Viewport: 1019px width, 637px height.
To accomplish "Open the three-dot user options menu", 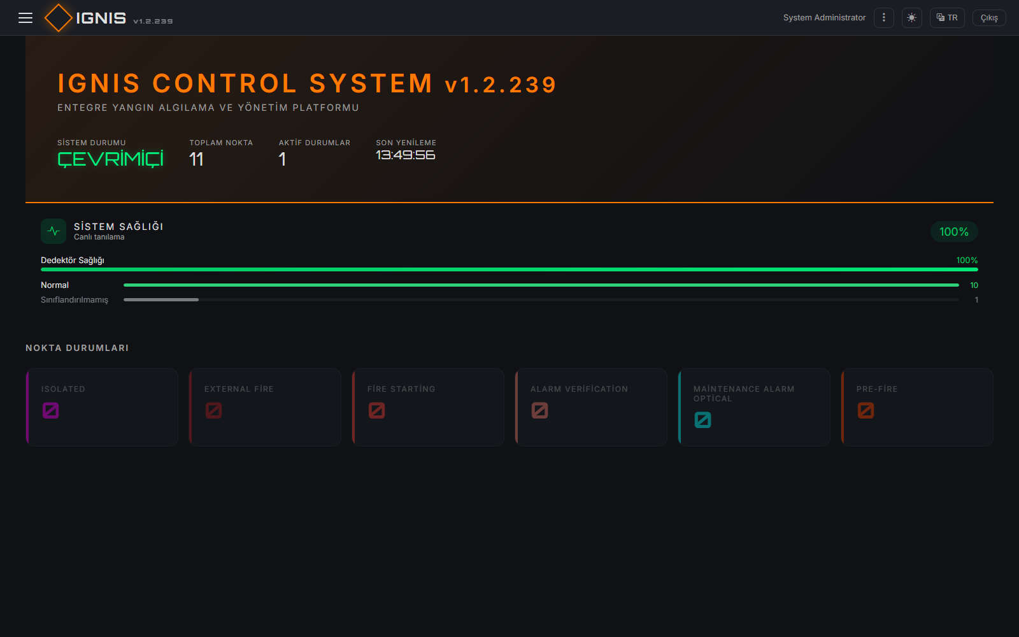I will click(x=883, y=18).
